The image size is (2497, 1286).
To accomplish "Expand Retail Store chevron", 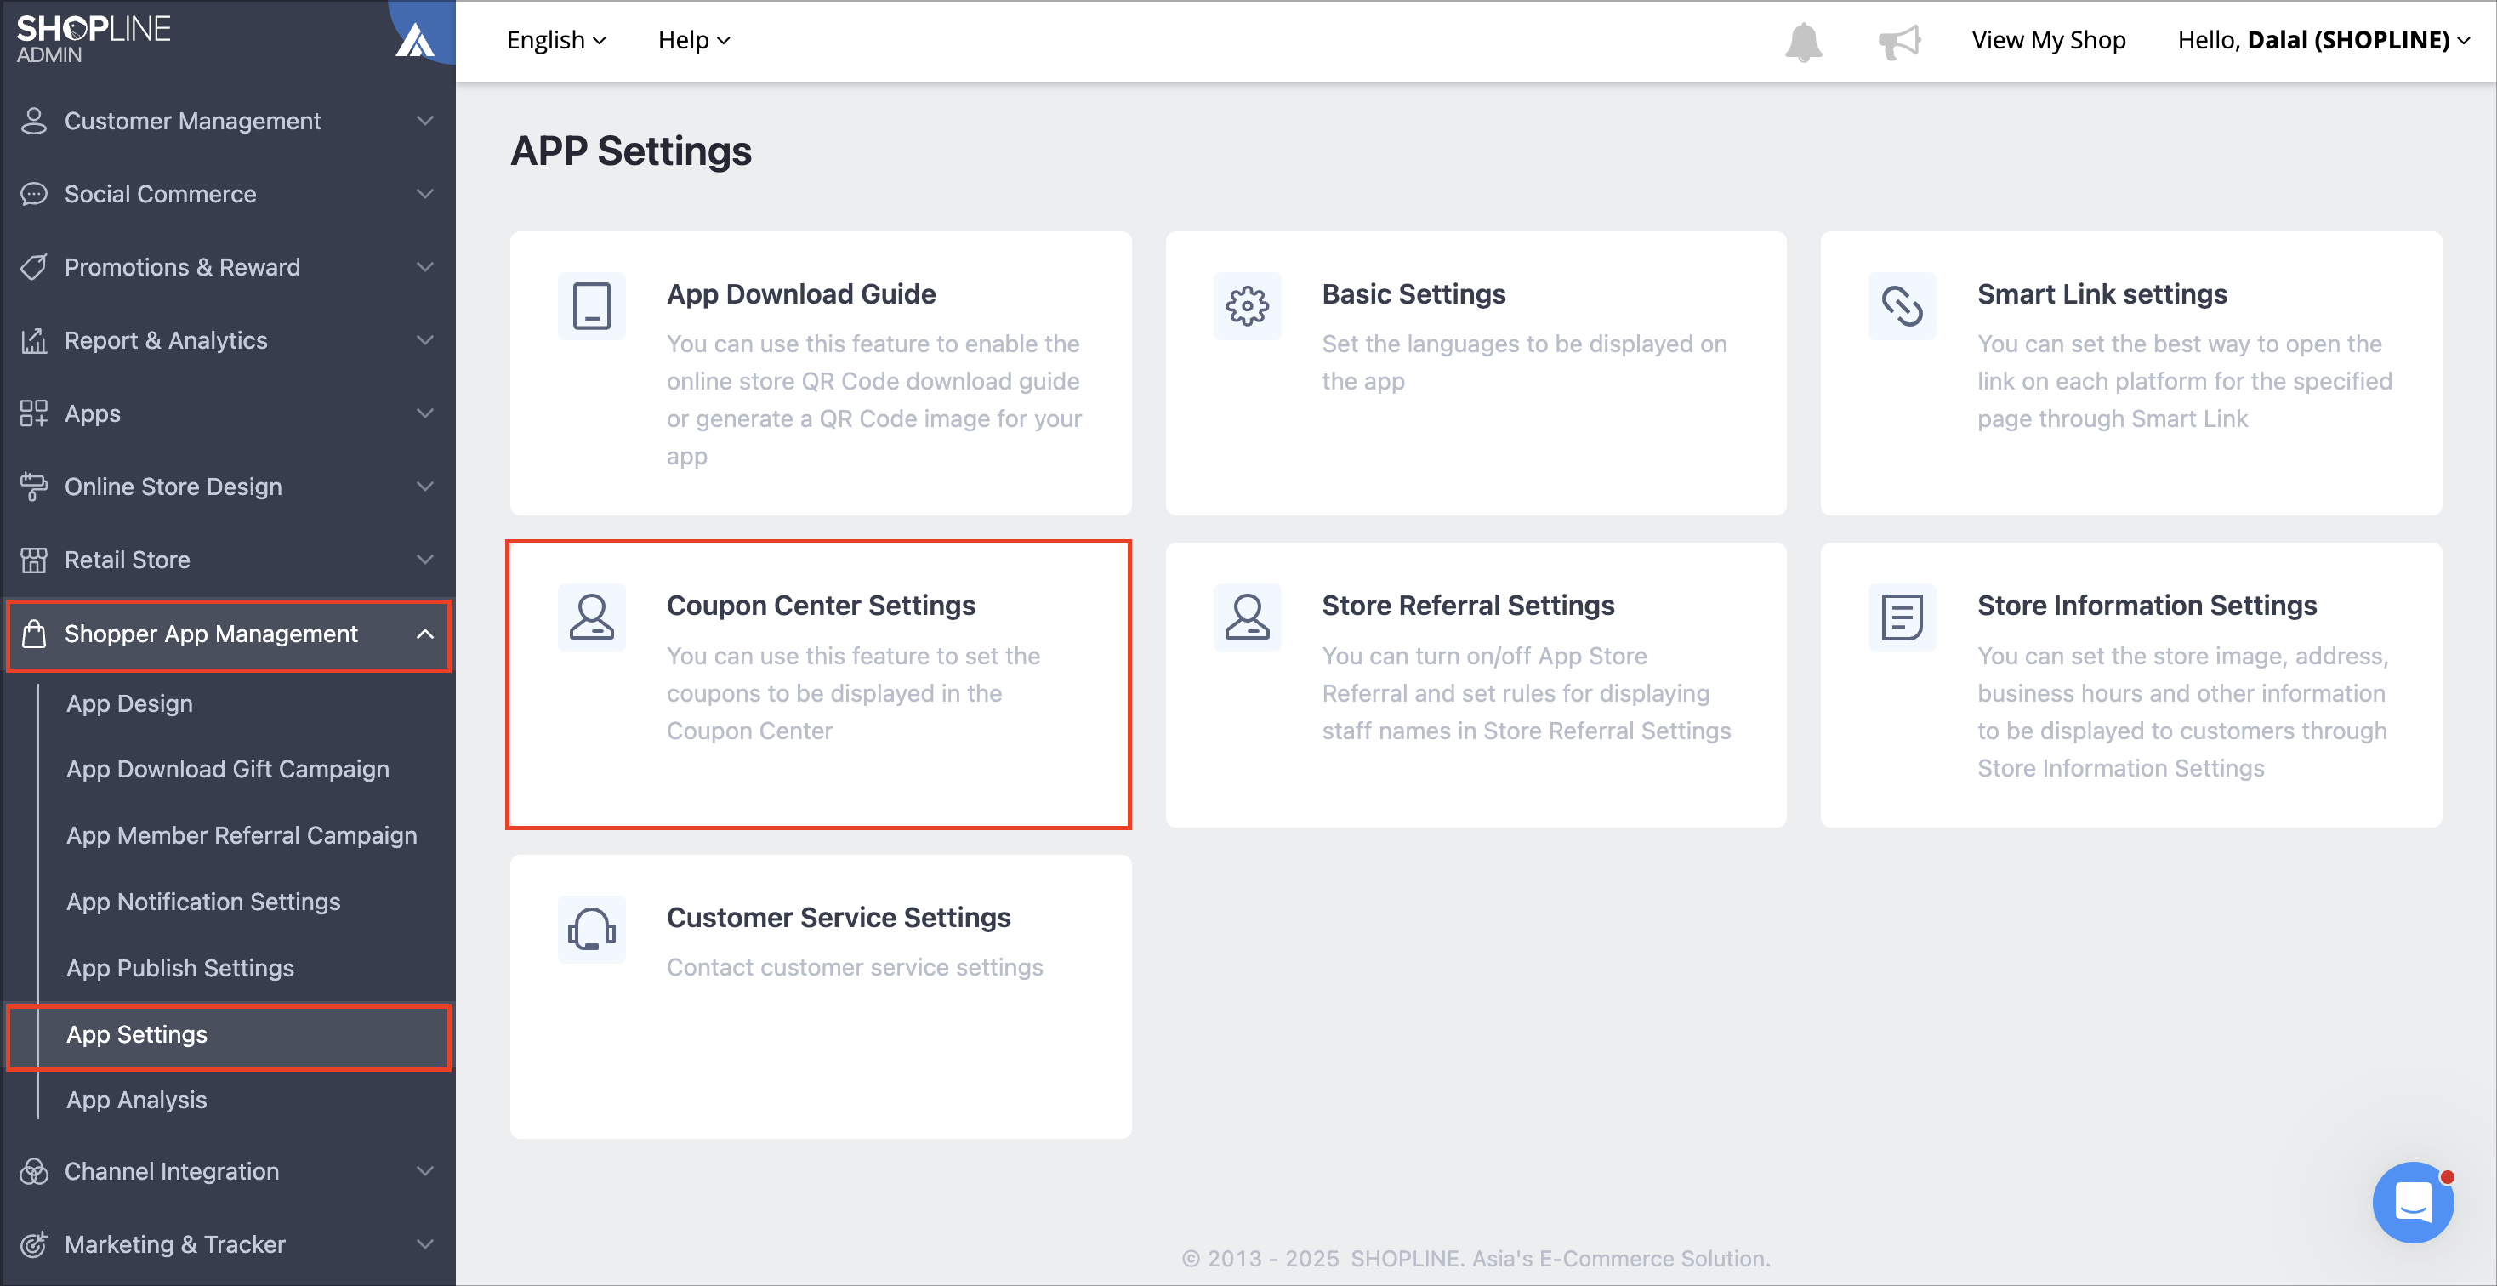I will point(424,559).
